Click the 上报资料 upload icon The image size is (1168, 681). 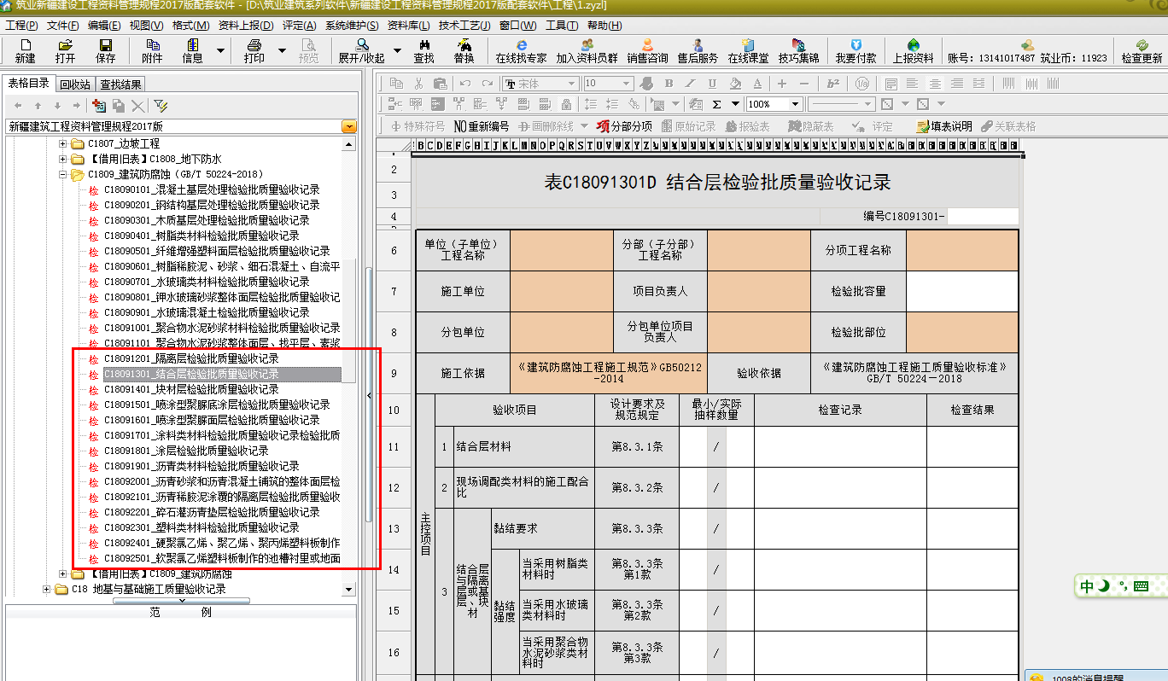click(x=913, y=50)
